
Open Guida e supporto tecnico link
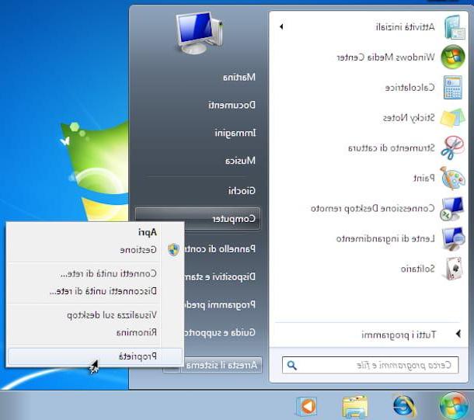[220, 332]
